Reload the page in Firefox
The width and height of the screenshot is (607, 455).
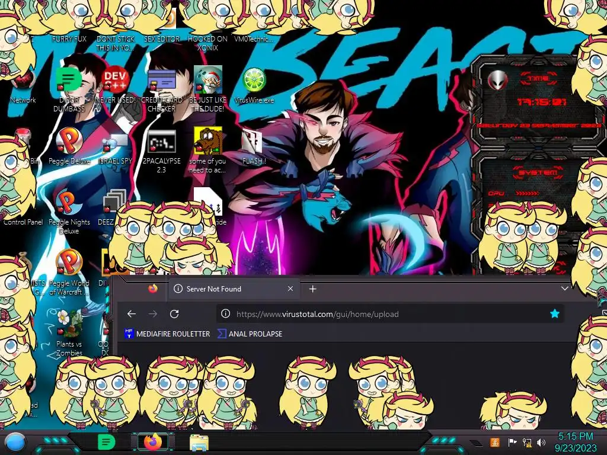pos(174,314)
